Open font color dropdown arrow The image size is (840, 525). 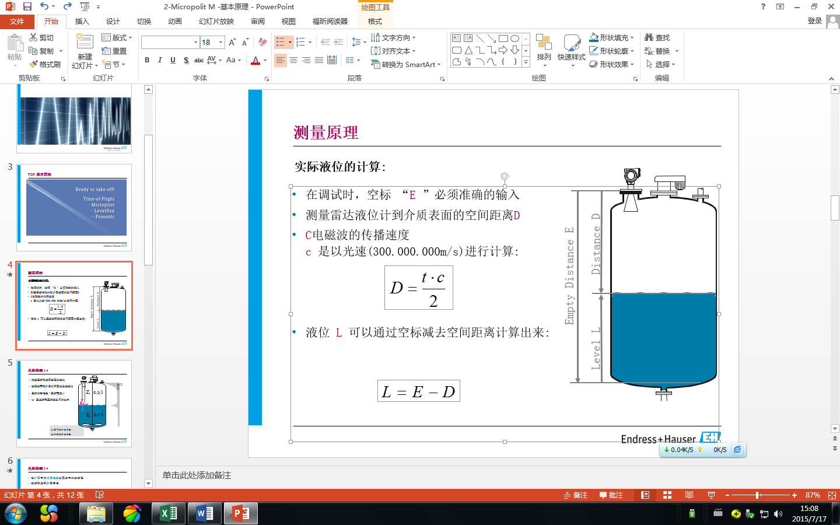click(x=265, y=60)
